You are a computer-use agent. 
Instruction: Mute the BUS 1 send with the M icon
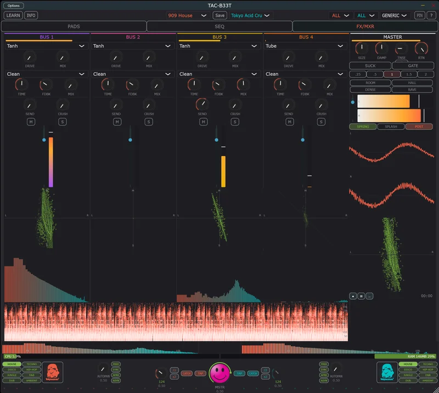click(30, 121)
